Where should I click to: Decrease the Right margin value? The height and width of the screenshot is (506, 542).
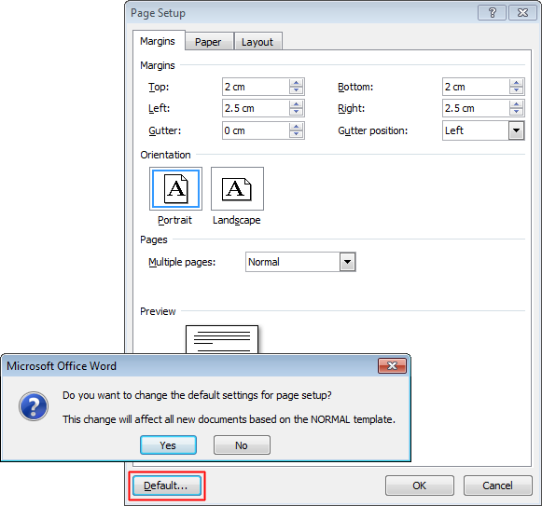tap(517, 112)
